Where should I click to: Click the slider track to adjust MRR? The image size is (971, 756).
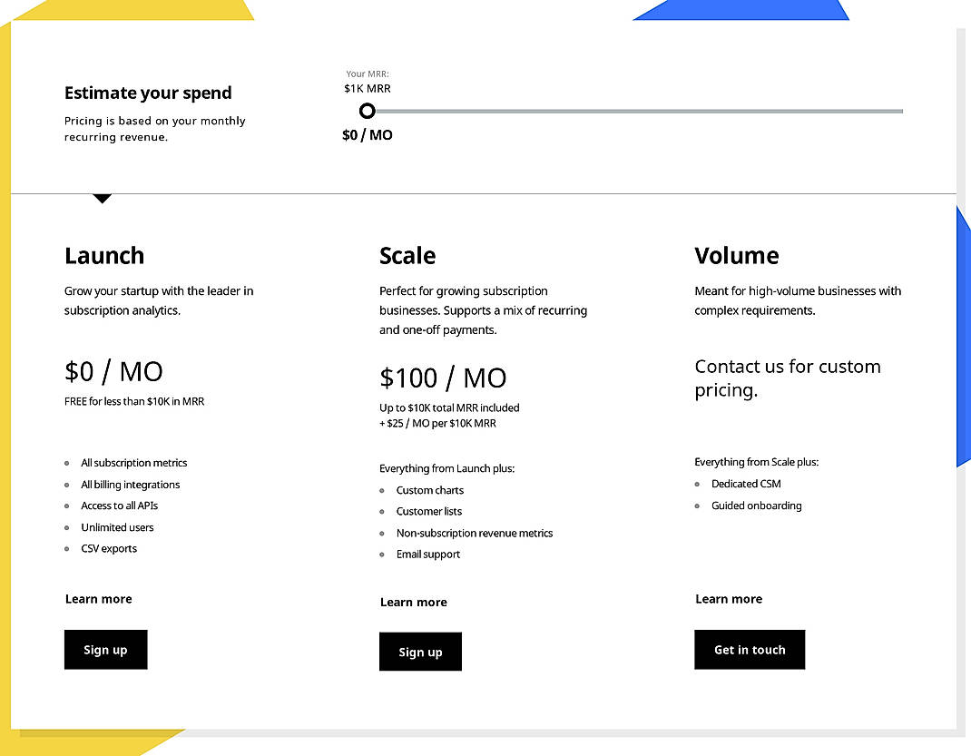(635, 111)
